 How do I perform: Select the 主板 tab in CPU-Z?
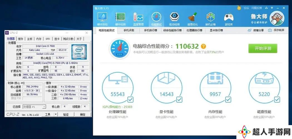29,39
